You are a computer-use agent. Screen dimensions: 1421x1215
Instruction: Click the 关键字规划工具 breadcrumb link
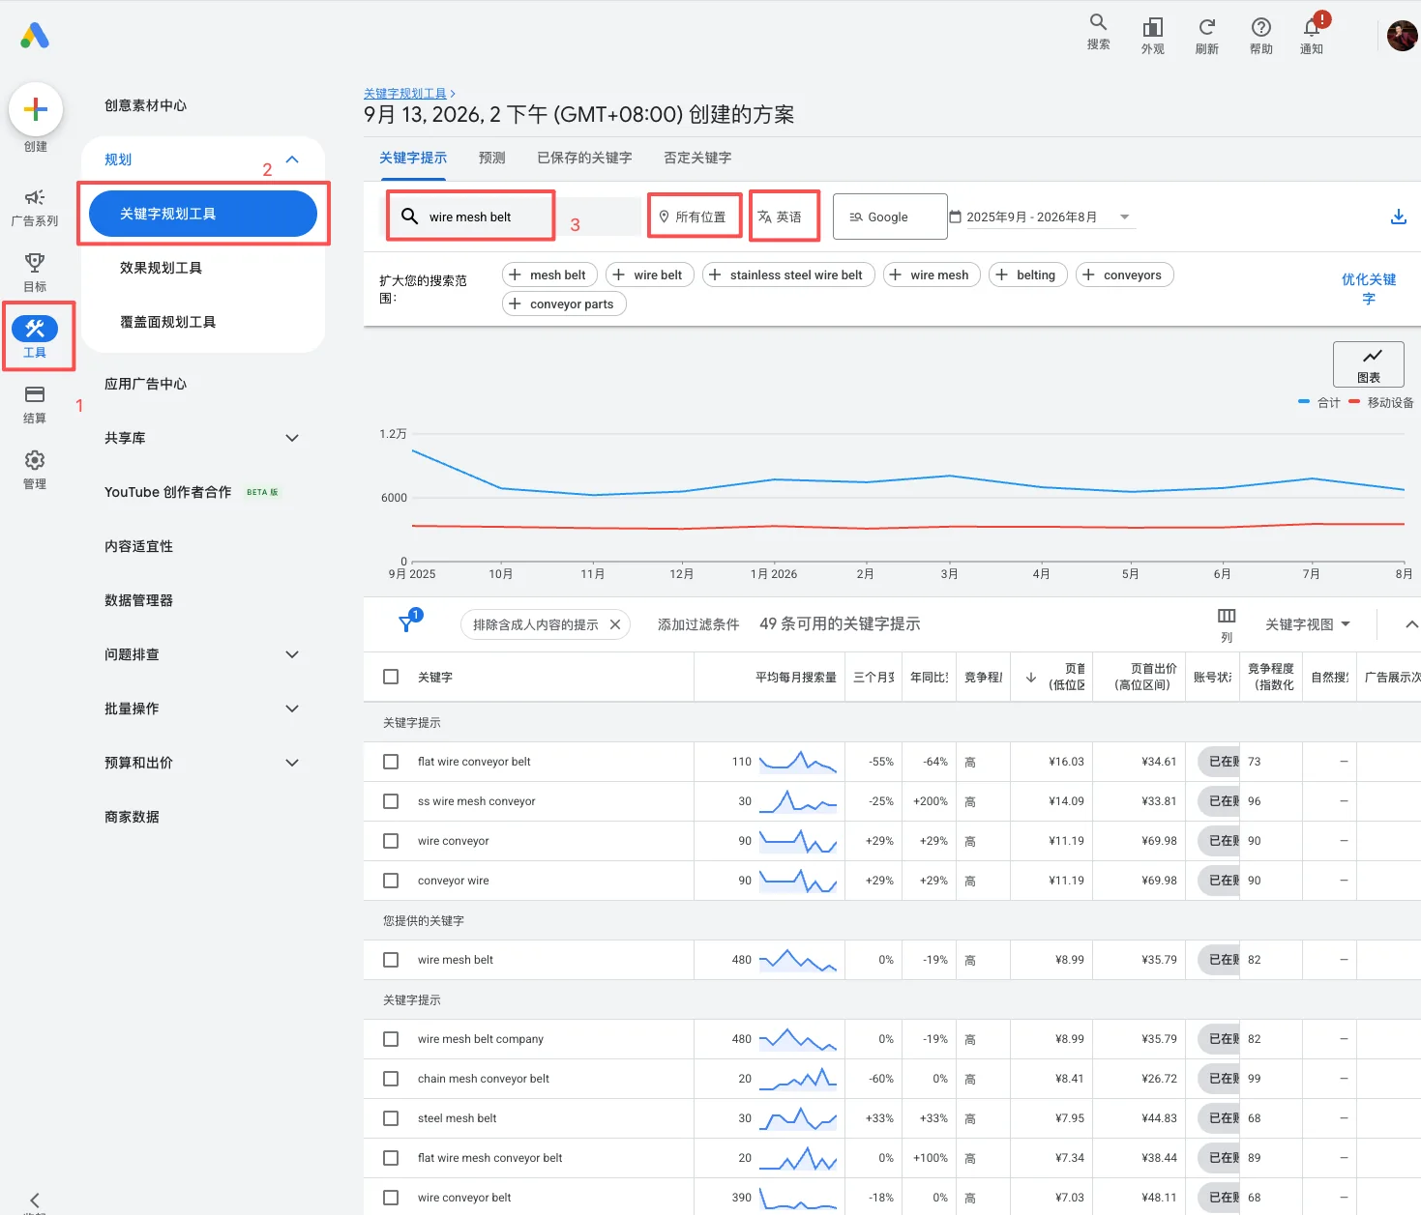(x=405, y=94)
